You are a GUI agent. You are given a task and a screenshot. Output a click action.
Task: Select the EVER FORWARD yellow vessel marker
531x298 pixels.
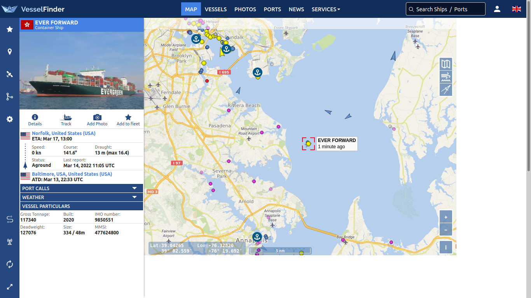pos(308,144)
